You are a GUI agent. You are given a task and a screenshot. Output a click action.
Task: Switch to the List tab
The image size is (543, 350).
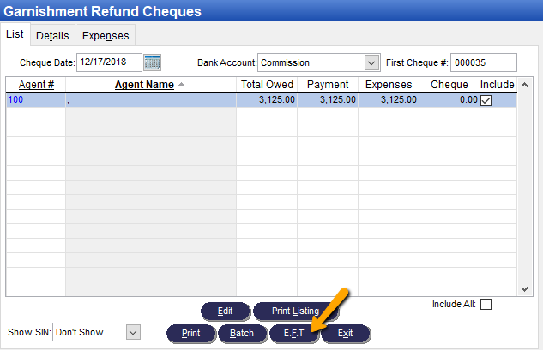pos(15,34)
